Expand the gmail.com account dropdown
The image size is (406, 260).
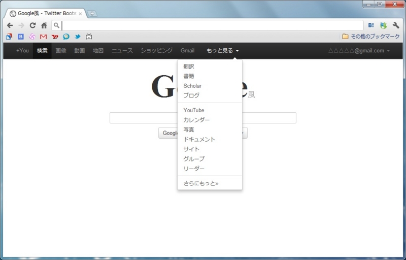359,50
